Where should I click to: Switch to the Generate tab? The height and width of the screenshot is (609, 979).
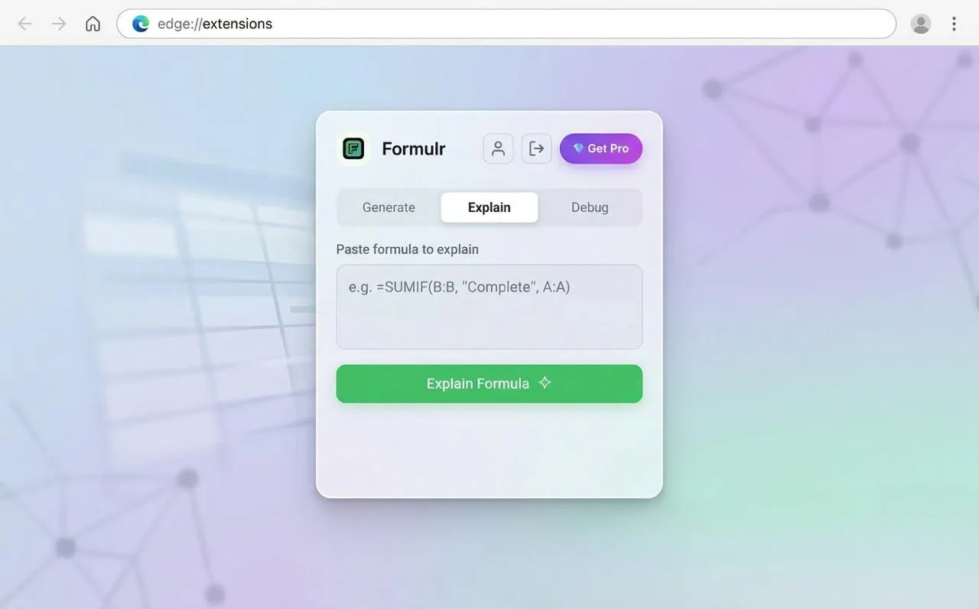[x=389, y=207]
